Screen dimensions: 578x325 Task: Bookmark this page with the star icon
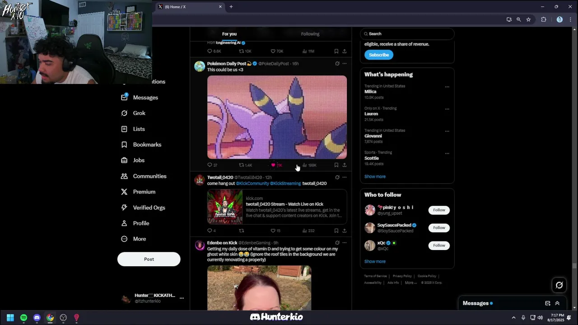(528, 20)
